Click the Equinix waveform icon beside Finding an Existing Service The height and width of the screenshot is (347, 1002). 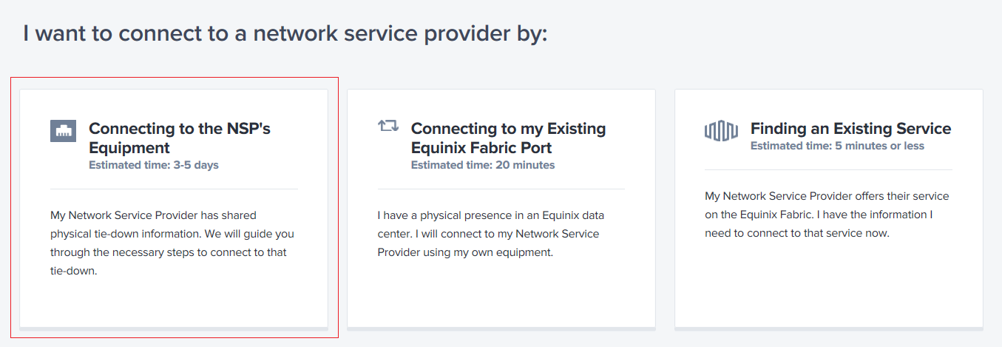tap(721, 131)
